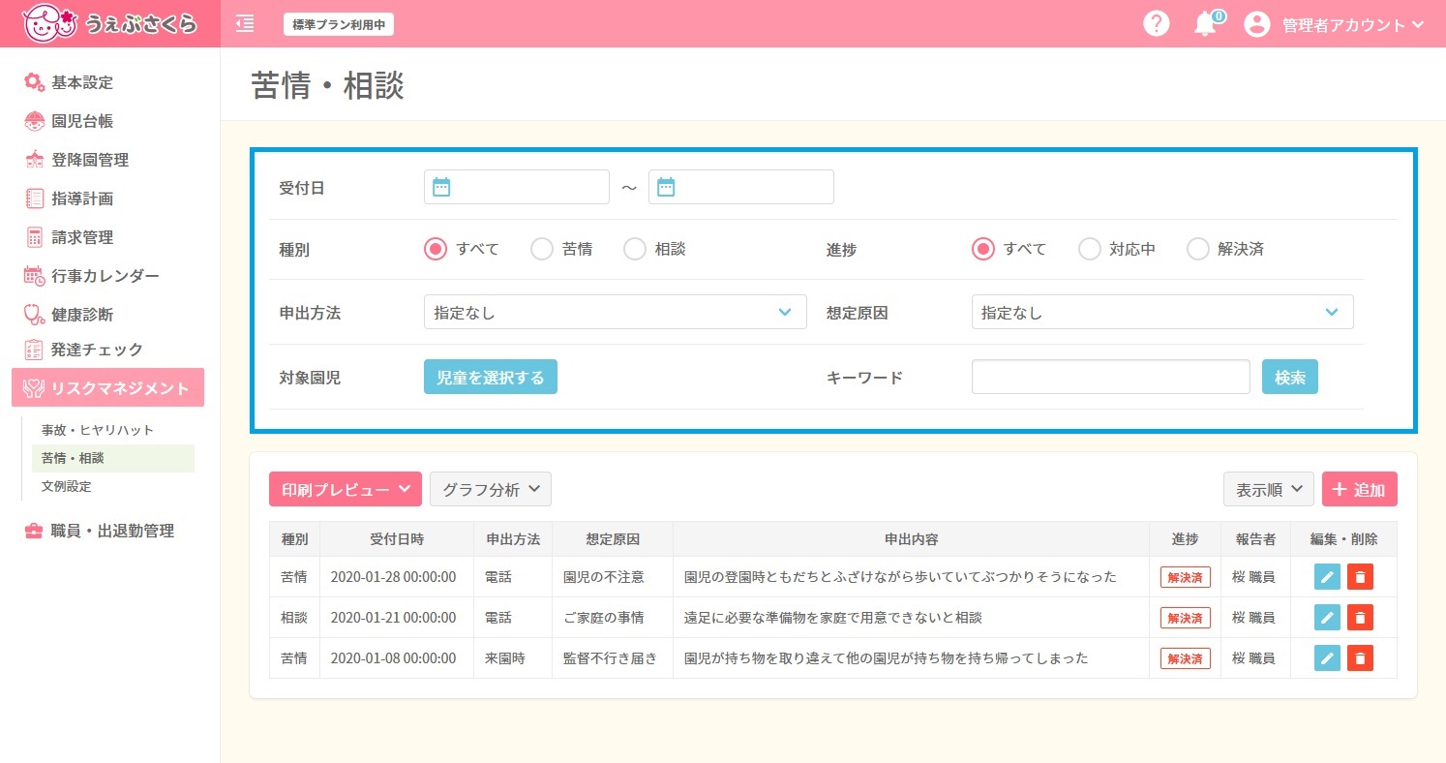The height and width of the screenshot is (763, 1446).
Task: Edit the 2020-01-28 complaint row
Action: 1327,577
